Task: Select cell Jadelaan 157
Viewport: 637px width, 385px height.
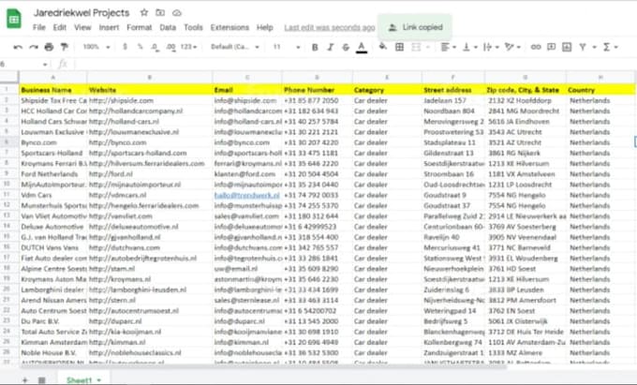Action: pyautogui.click(x=453, y=100)
